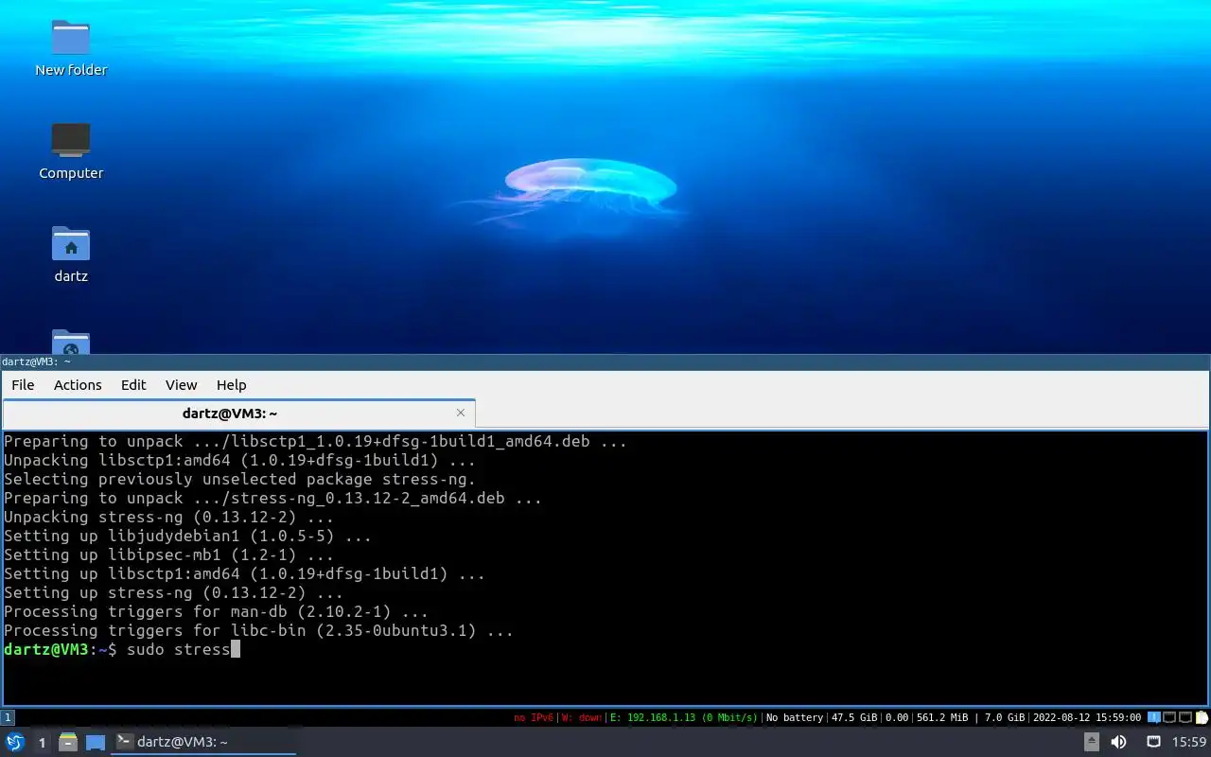Click the terminal window title bar

pyautogui.click(x=605, y=361)
